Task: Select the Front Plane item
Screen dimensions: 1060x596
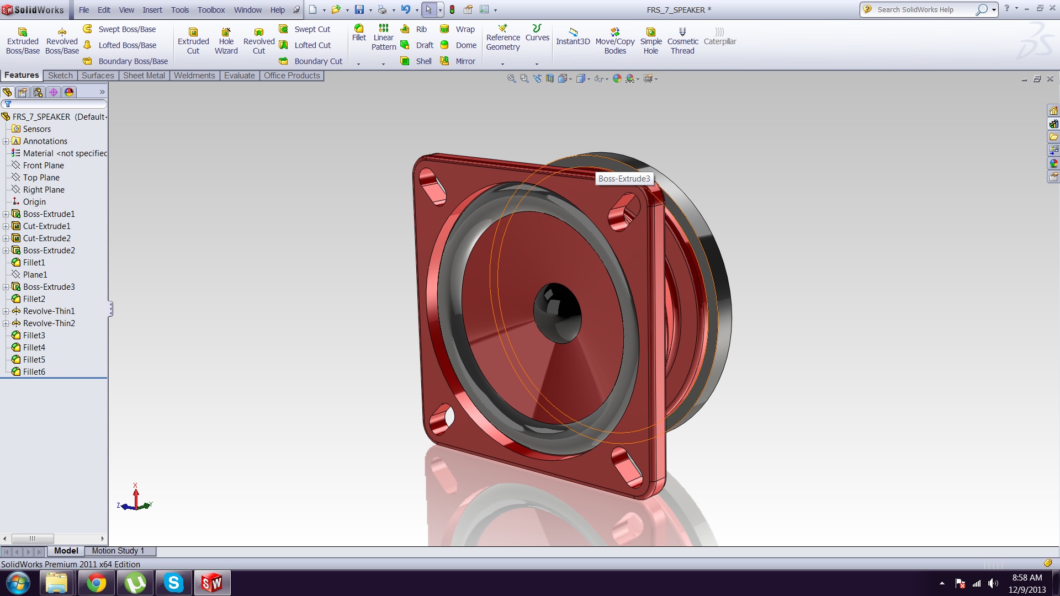Action: (43, 166)
